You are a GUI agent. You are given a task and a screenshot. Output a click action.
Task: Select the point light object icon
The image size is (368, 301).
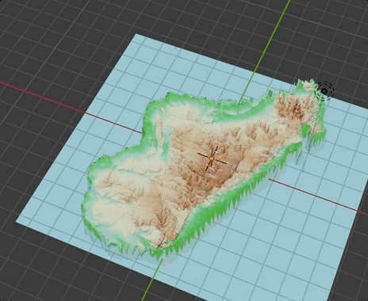click(x=325, y=91)
